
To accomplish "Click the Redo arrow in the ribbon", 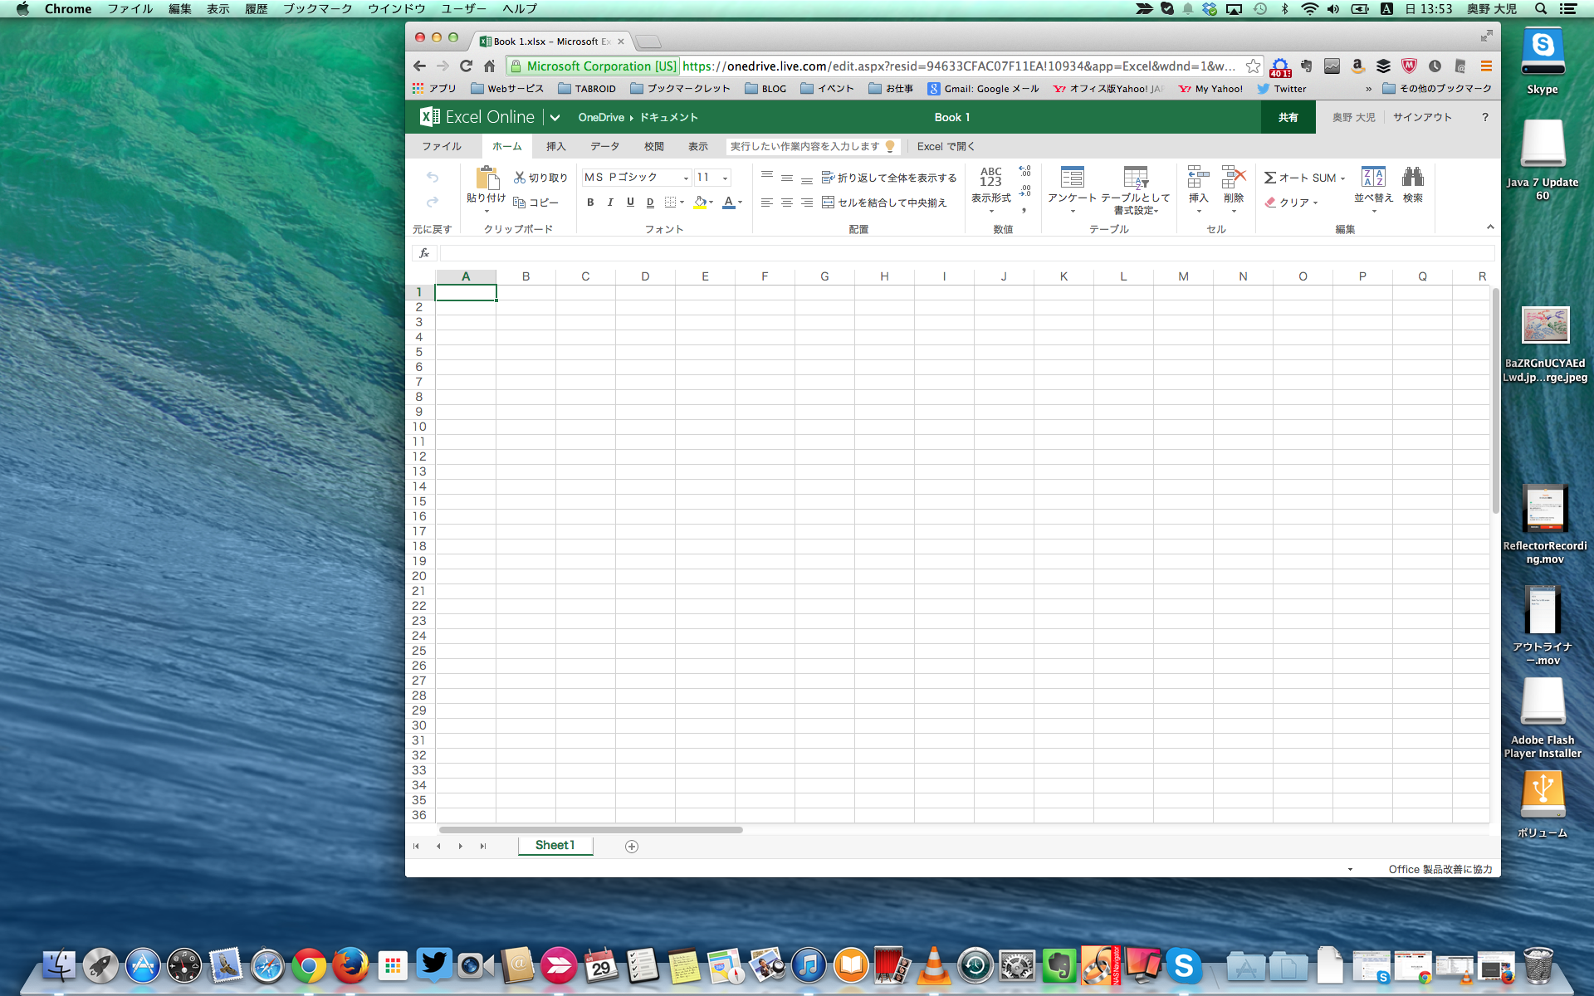I will point(433,202).
